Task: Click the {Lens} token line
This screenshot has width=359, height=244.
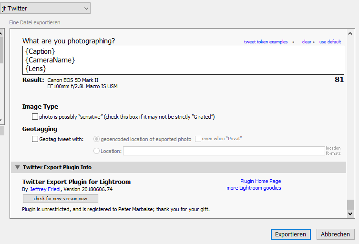Action: [36, 69]
